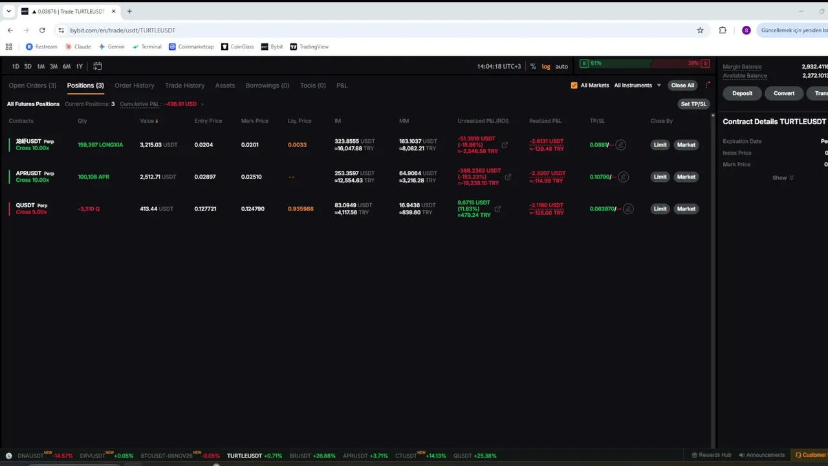Open the browser tab search dropdown

coord(8,11)
